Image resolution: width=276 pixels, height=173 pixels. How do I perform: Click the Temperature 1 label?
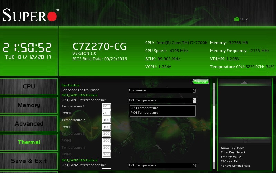point(73,106)
